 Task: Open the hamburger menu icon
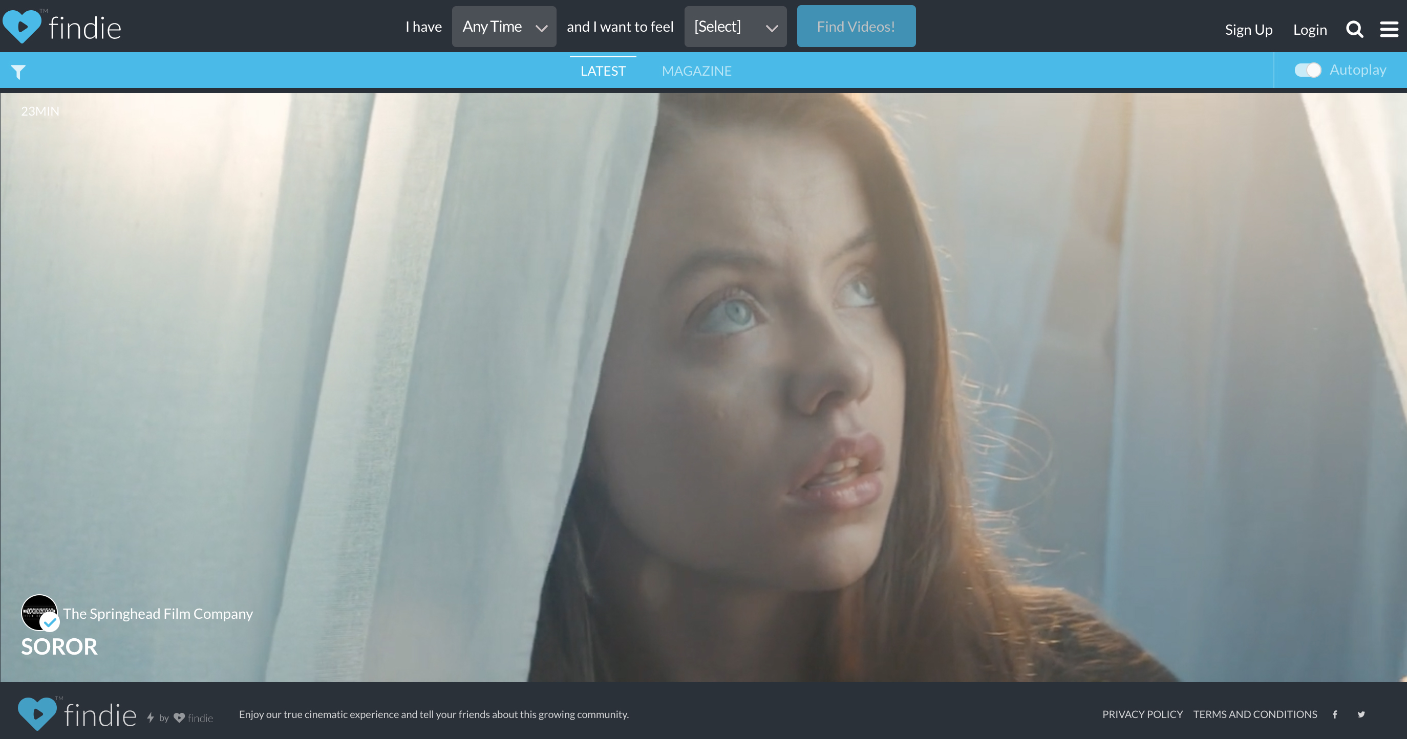click(x=1389, y=30)
